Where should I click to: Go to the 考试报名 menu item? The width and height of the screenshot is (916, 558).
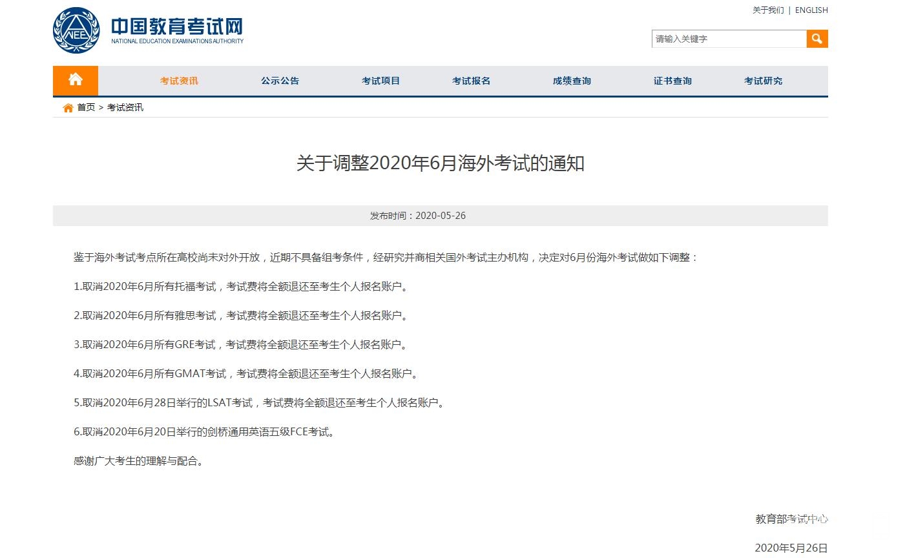[471, 81]
